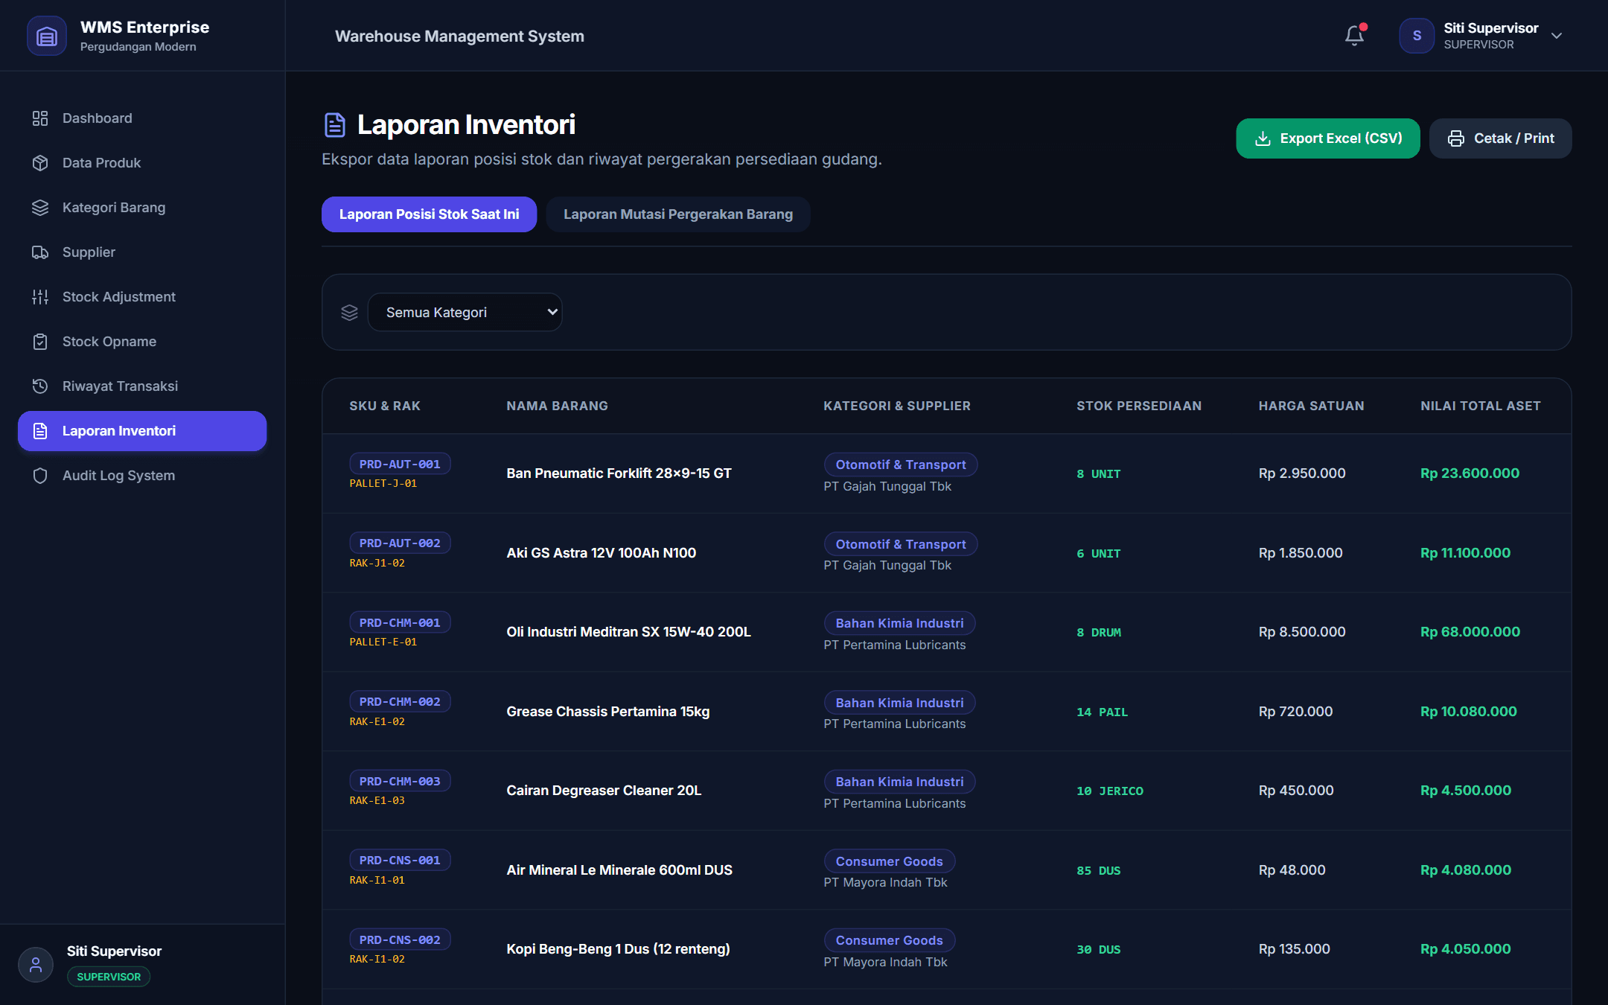Click the PRD-AUT-001 SKU badge
Image resolution: width=1608 pixels, height=1005 pixels.
[x=400, y=464]
